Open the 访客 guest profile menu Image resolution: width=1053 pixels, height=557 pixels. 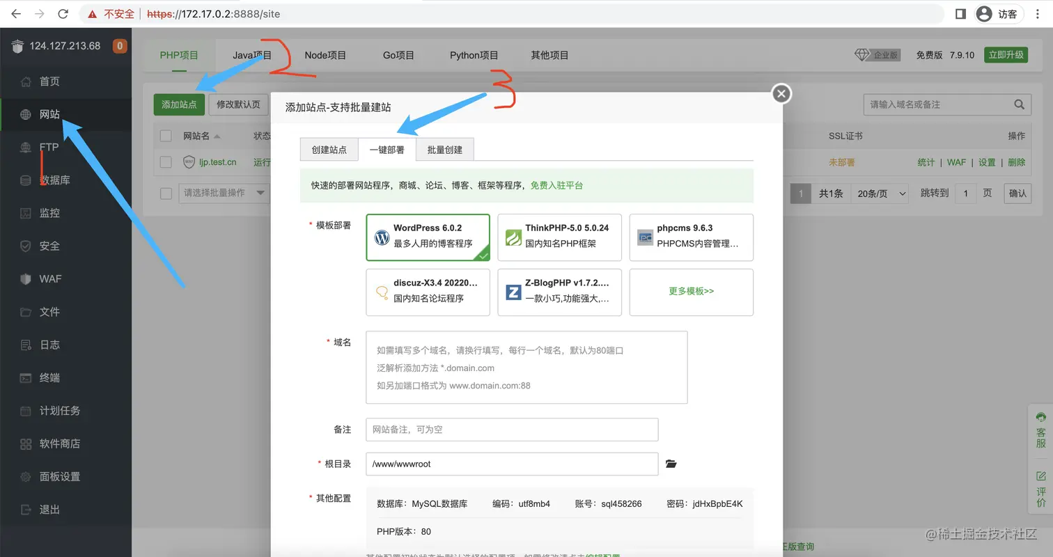(x=999, y=14)
